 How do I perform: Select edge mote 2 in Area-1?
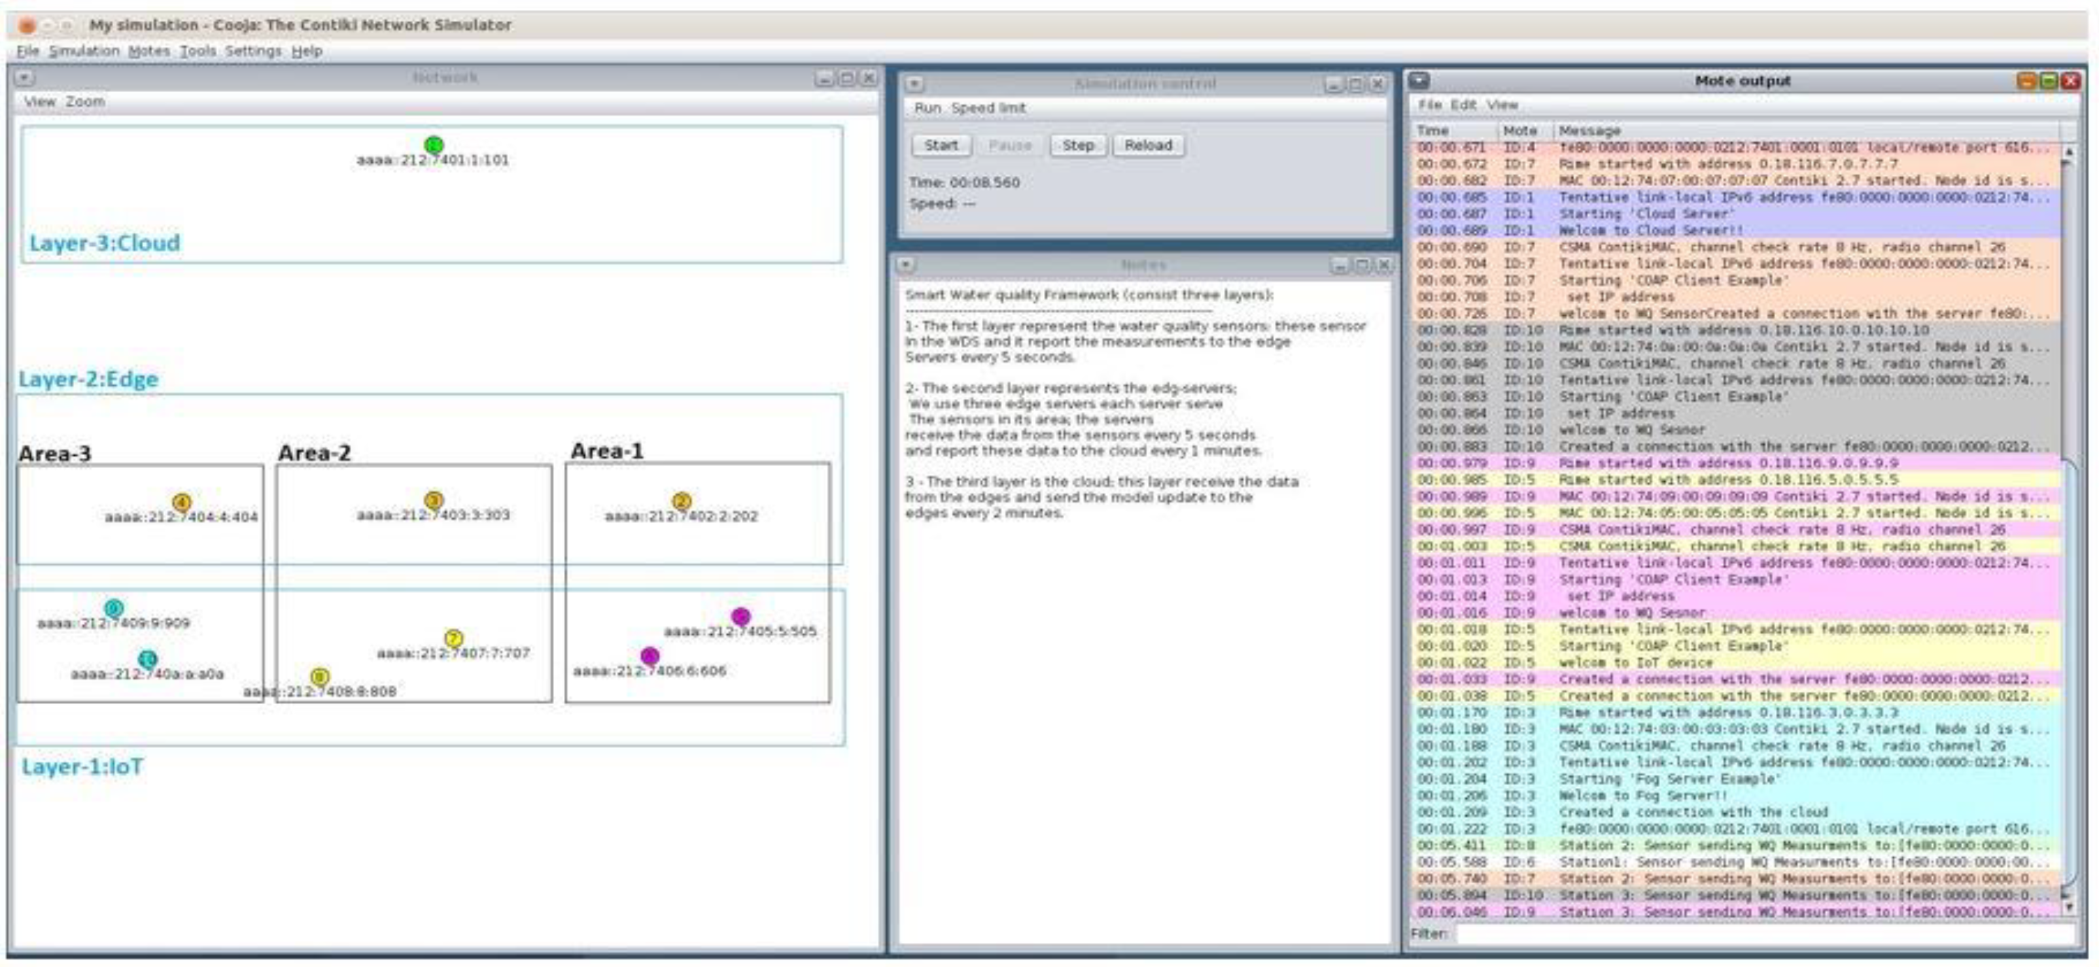point(681,501)
